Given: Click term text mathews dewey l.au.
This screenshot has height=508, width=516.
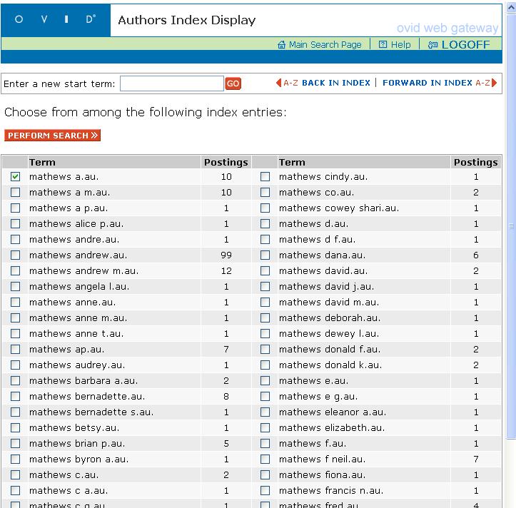Looking at the screenshot, I should (329, 334).
